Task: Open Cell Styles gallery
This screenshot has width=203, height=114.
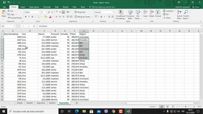Action: [x=138, y=15]
